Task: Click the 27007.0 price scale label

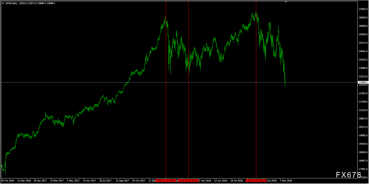Action: click(363, 9)
